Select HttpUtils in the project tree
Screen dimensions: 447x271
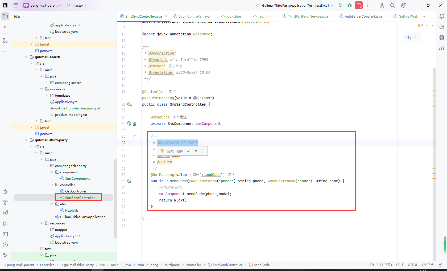(69, 210)
